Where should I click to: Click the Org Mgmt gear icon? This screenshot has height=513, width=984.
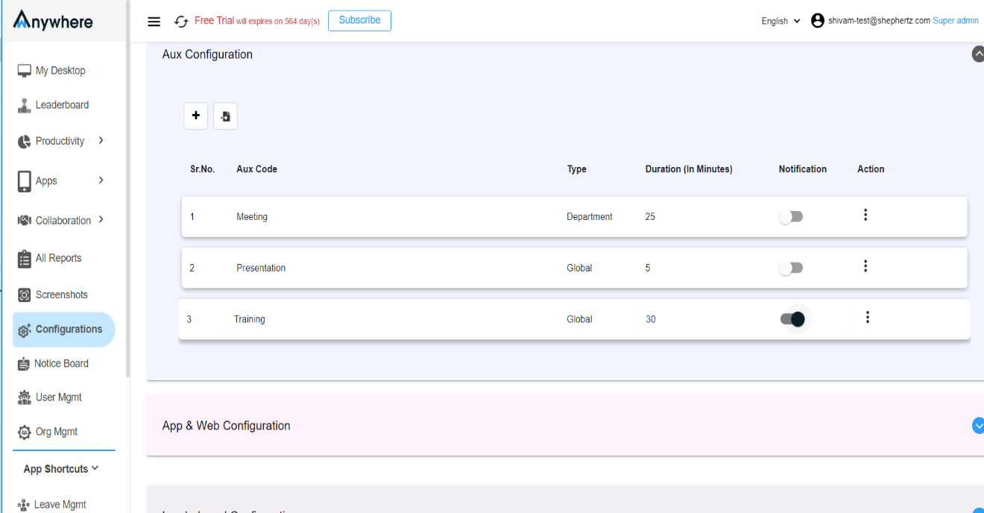pyautogui.click(x=24, y=432)
